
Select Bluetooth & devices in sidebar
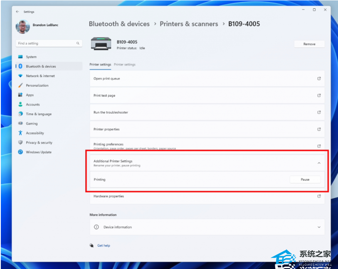pos(49,66)
